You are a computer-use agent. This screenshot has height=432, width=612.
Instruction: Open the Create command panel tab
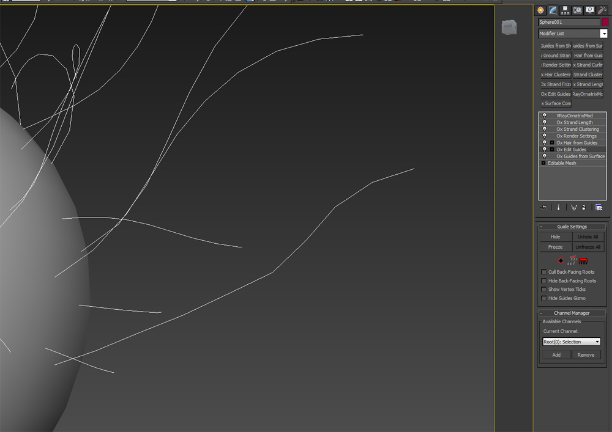(x=540, y=10)
